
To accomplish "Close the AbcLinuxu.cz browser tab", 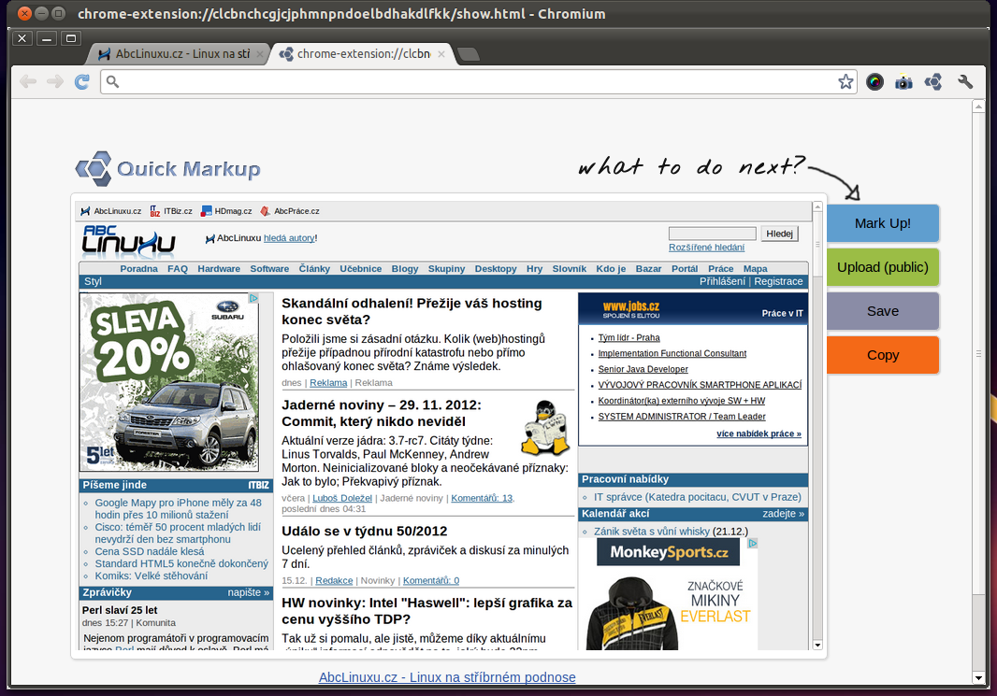I will [x=259, y=54].
